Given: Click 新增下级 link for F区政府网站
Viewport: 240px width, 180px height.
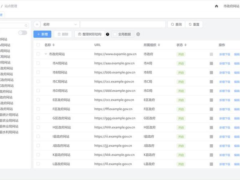Looking at the screenshot, I should point(225,109).
